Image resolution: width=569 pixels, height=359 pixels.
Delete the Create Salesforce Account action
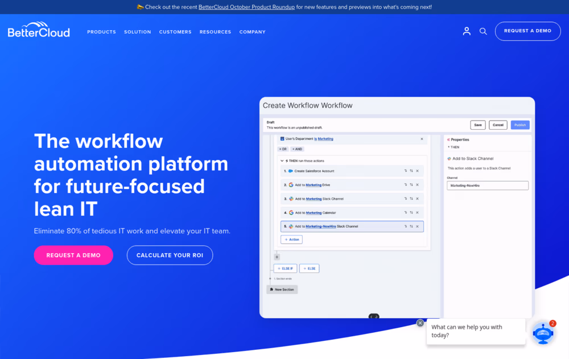pyautogui.click(x=417, y=171)
